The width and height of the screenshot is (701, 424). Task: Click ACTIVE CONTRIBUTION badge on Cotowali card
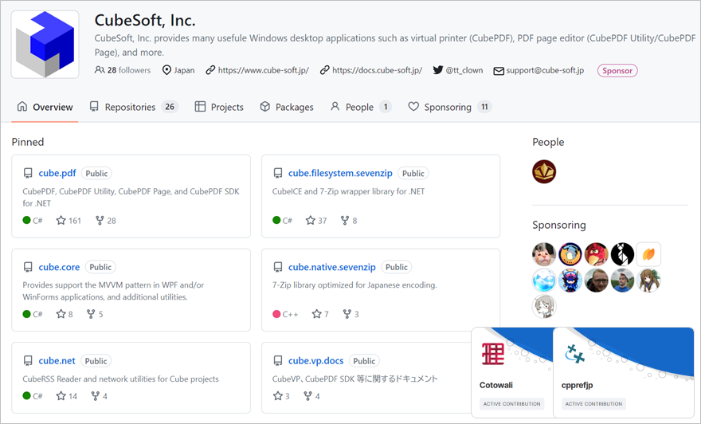click(x=512, y=404)
